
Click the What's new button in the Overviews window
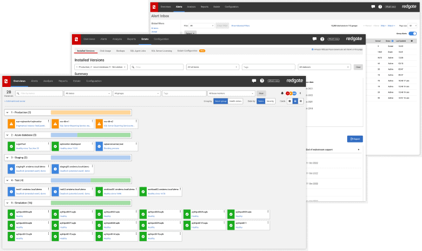pyautogui.click(x=273, y=81)
